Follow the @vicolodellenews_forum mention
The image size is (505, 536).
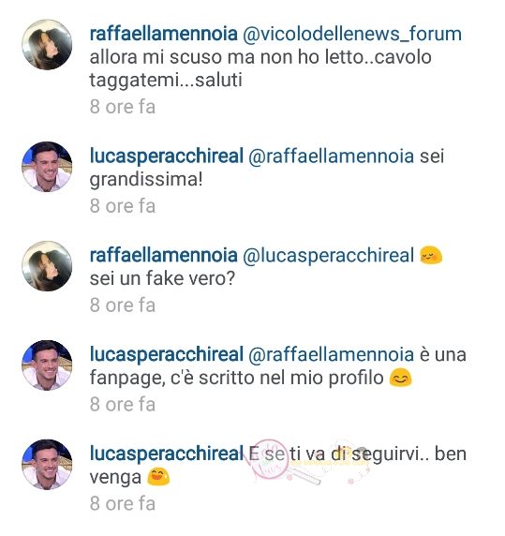[x=352, y=35]
